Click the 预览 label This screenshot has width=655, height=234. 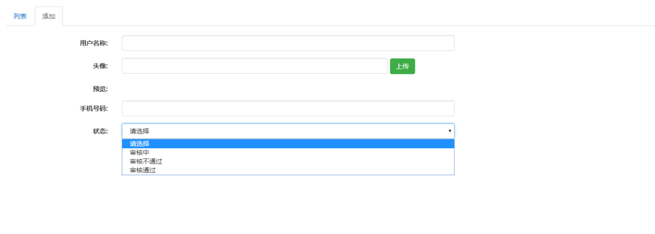point(101,89)
